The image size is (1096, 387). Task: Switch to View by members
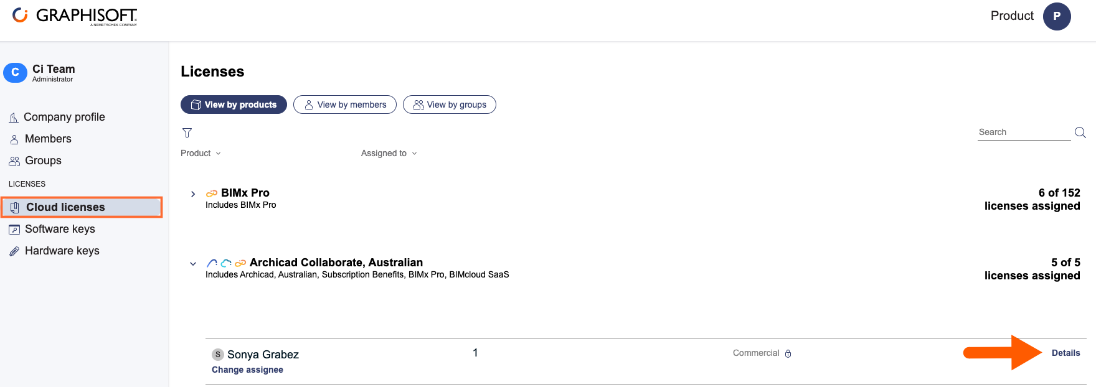(x=345, y=105)
